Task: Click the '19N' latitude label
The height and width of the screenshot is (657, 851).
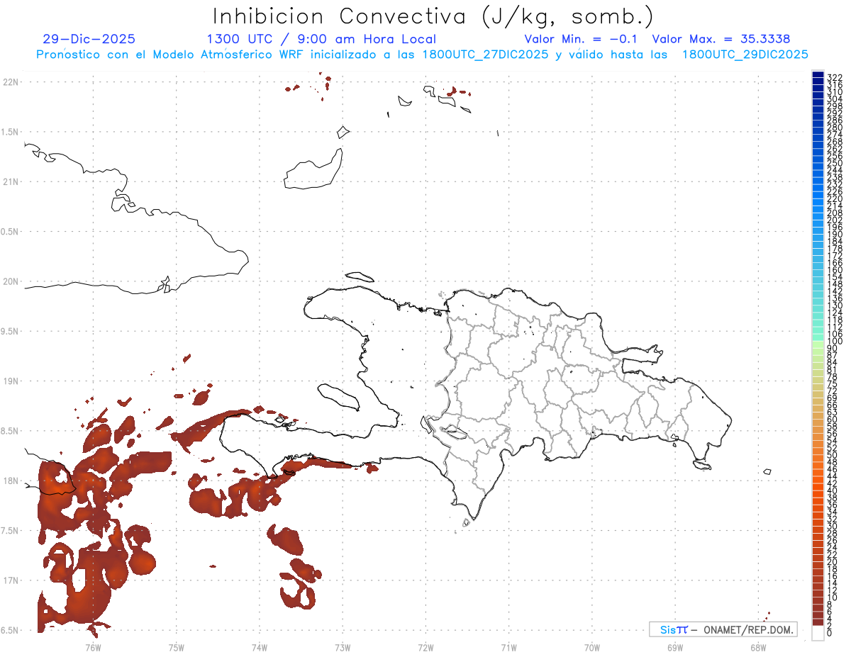Action: [11, 381]
